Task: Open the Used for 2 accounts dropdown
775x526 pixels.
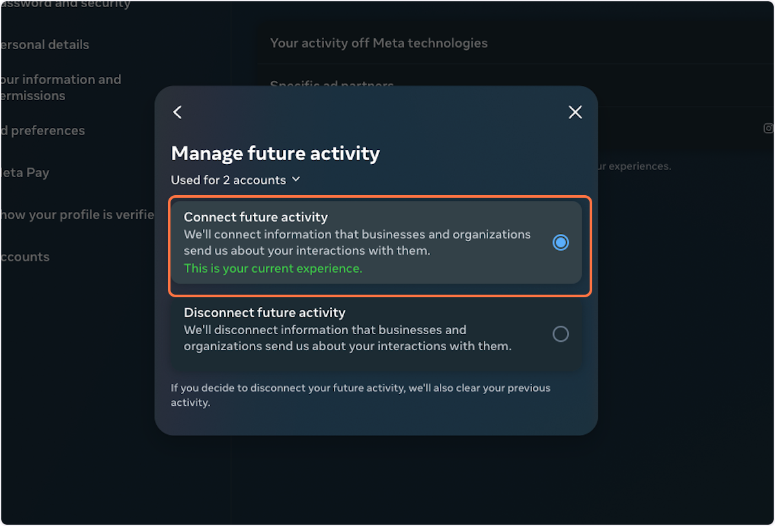Action: (x=235, y=180)
